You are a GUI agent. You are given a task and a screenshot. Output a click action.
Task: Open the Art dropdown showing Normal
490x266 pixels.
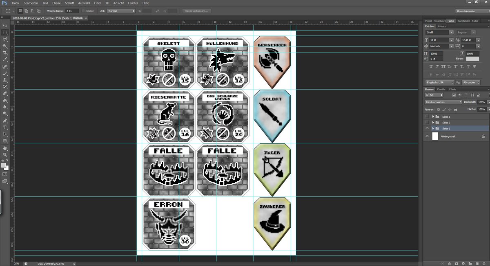click(x=121, y=11)
